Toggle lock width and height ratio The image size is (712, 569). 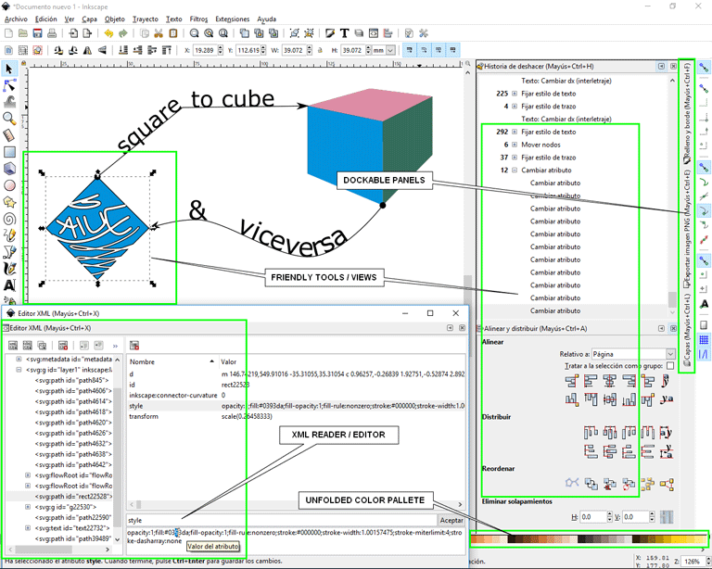320,50
